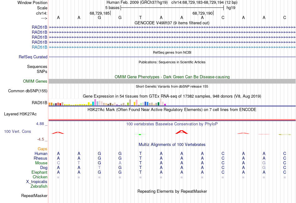Open the GENCODE V49lift37 track title
Image resolution: width=296 pixels, height=203 pixels.
coord(172,23)
